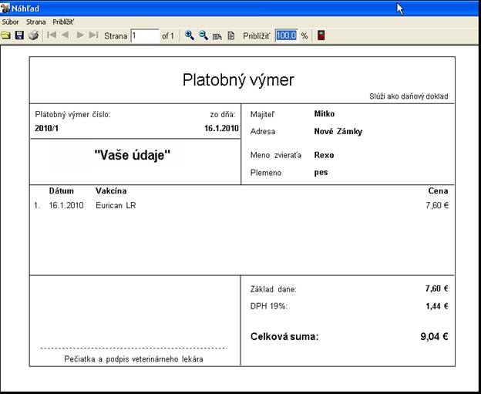
Task: Click the app icon in title bar
Action: pos(5,8)
